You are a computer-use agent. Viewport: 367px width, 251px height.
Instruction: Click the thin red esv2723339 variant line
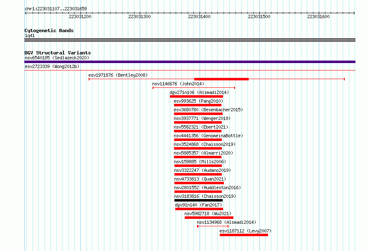190,70
